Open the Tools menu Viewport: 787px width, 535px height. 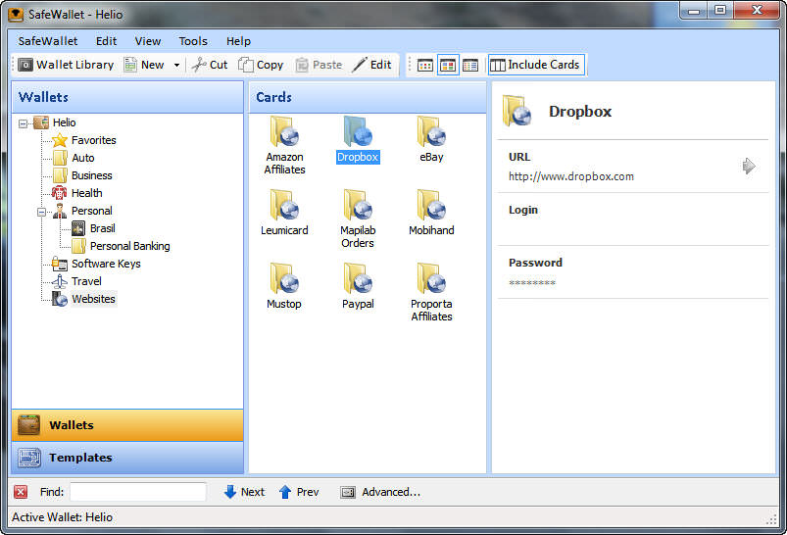193,41
